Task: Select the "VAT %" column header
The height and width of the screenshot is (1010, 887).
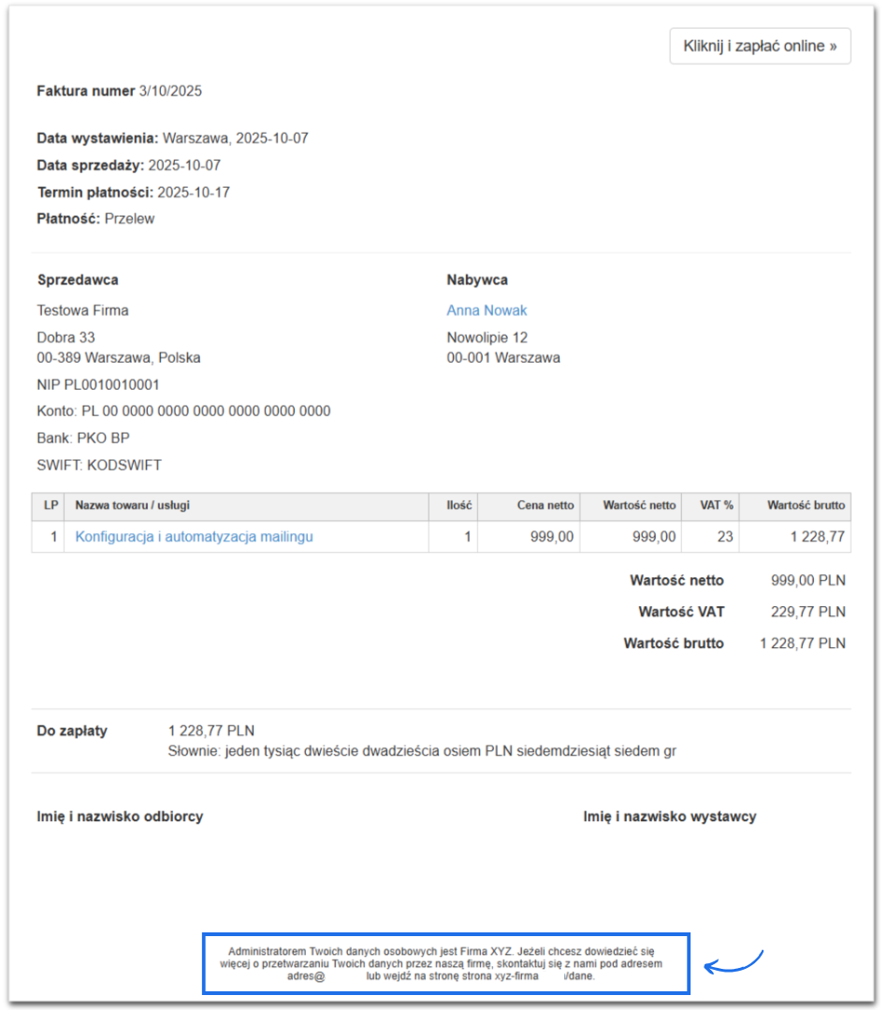Action: click(x=717, y=506)
